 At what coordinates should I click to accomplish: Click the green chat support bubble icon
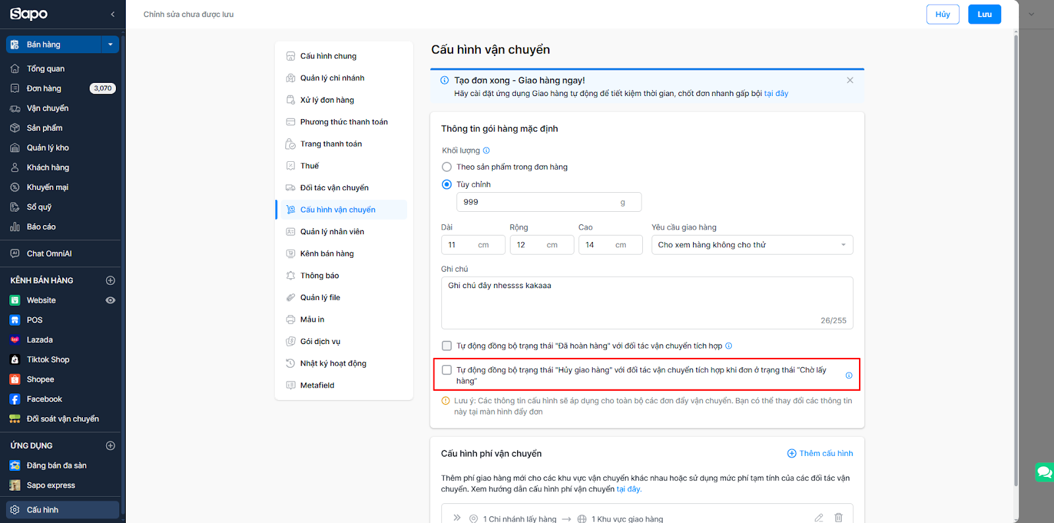1044,472
